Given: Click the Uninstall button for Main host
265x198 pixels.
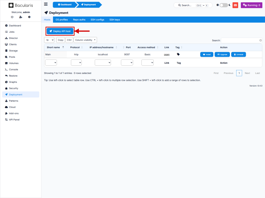Looking at the screenshot, I should 238,54.
